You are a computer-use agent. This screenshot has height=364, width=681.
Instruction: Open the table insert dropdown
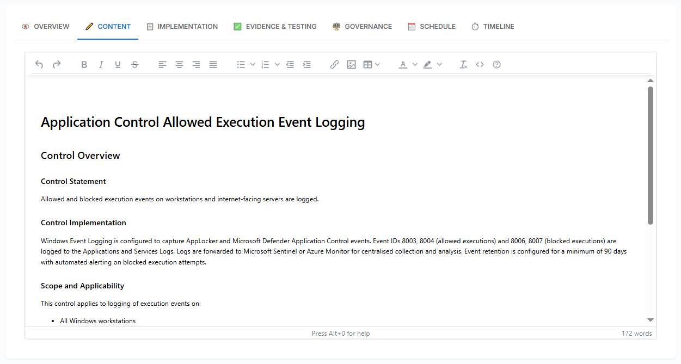[377, 64]
